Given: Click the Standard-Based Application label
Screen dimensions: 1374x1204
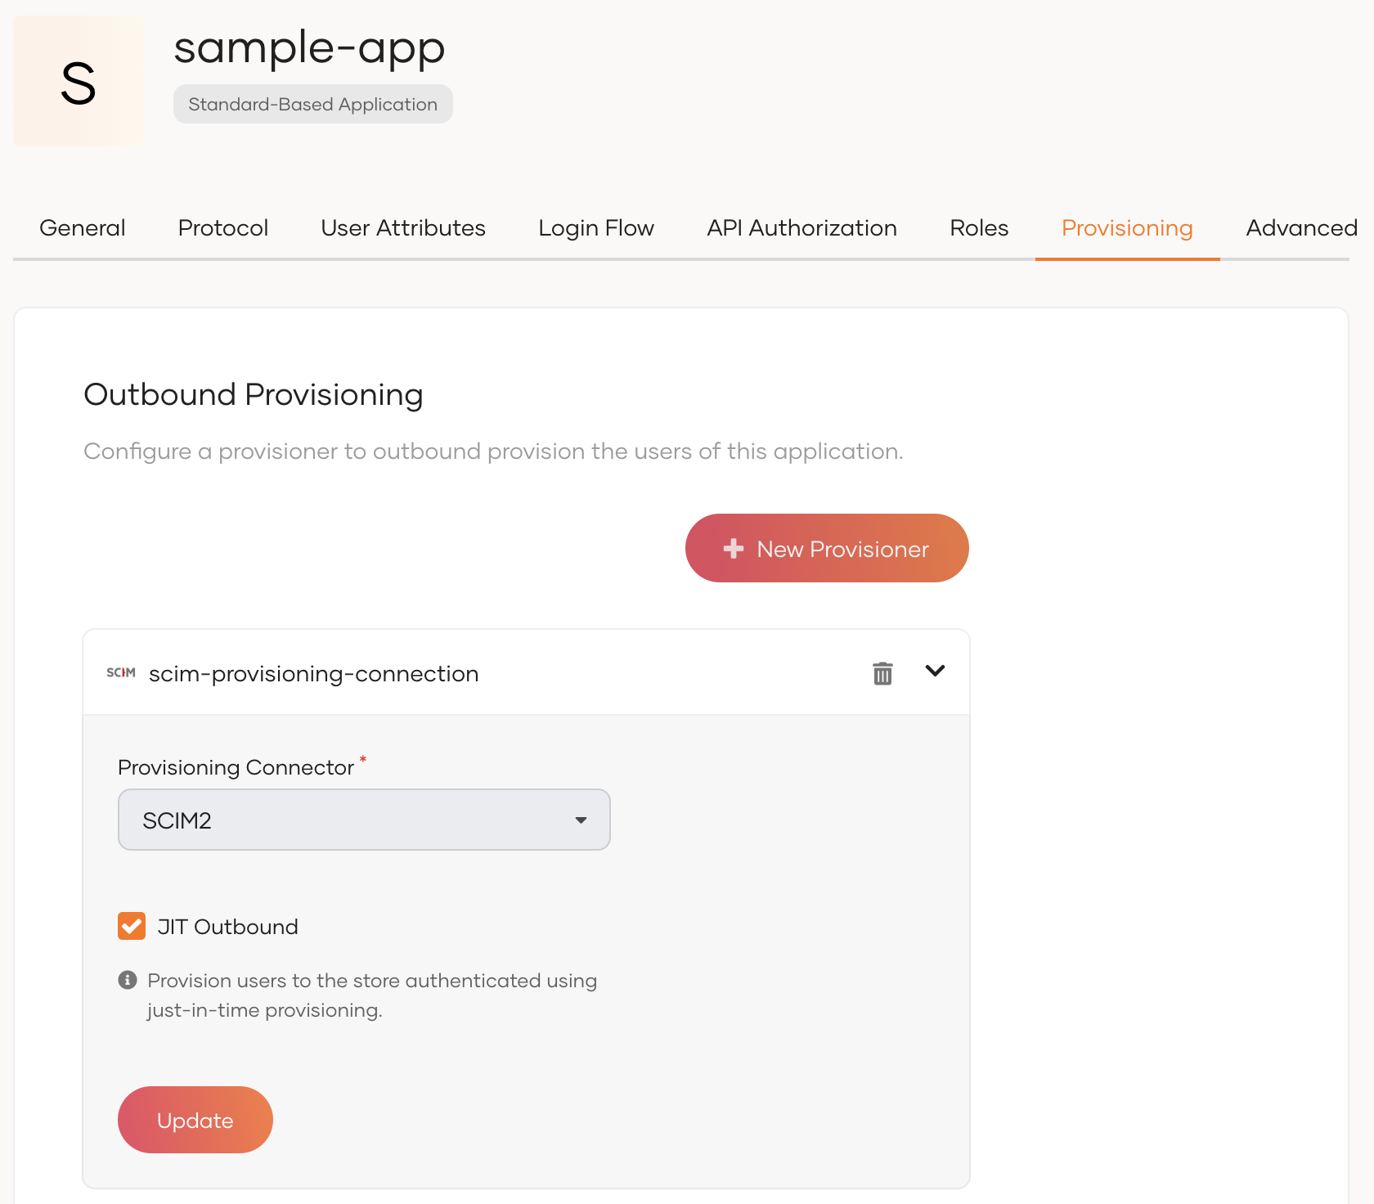Looking at the screenshot, I should (312, 104).
